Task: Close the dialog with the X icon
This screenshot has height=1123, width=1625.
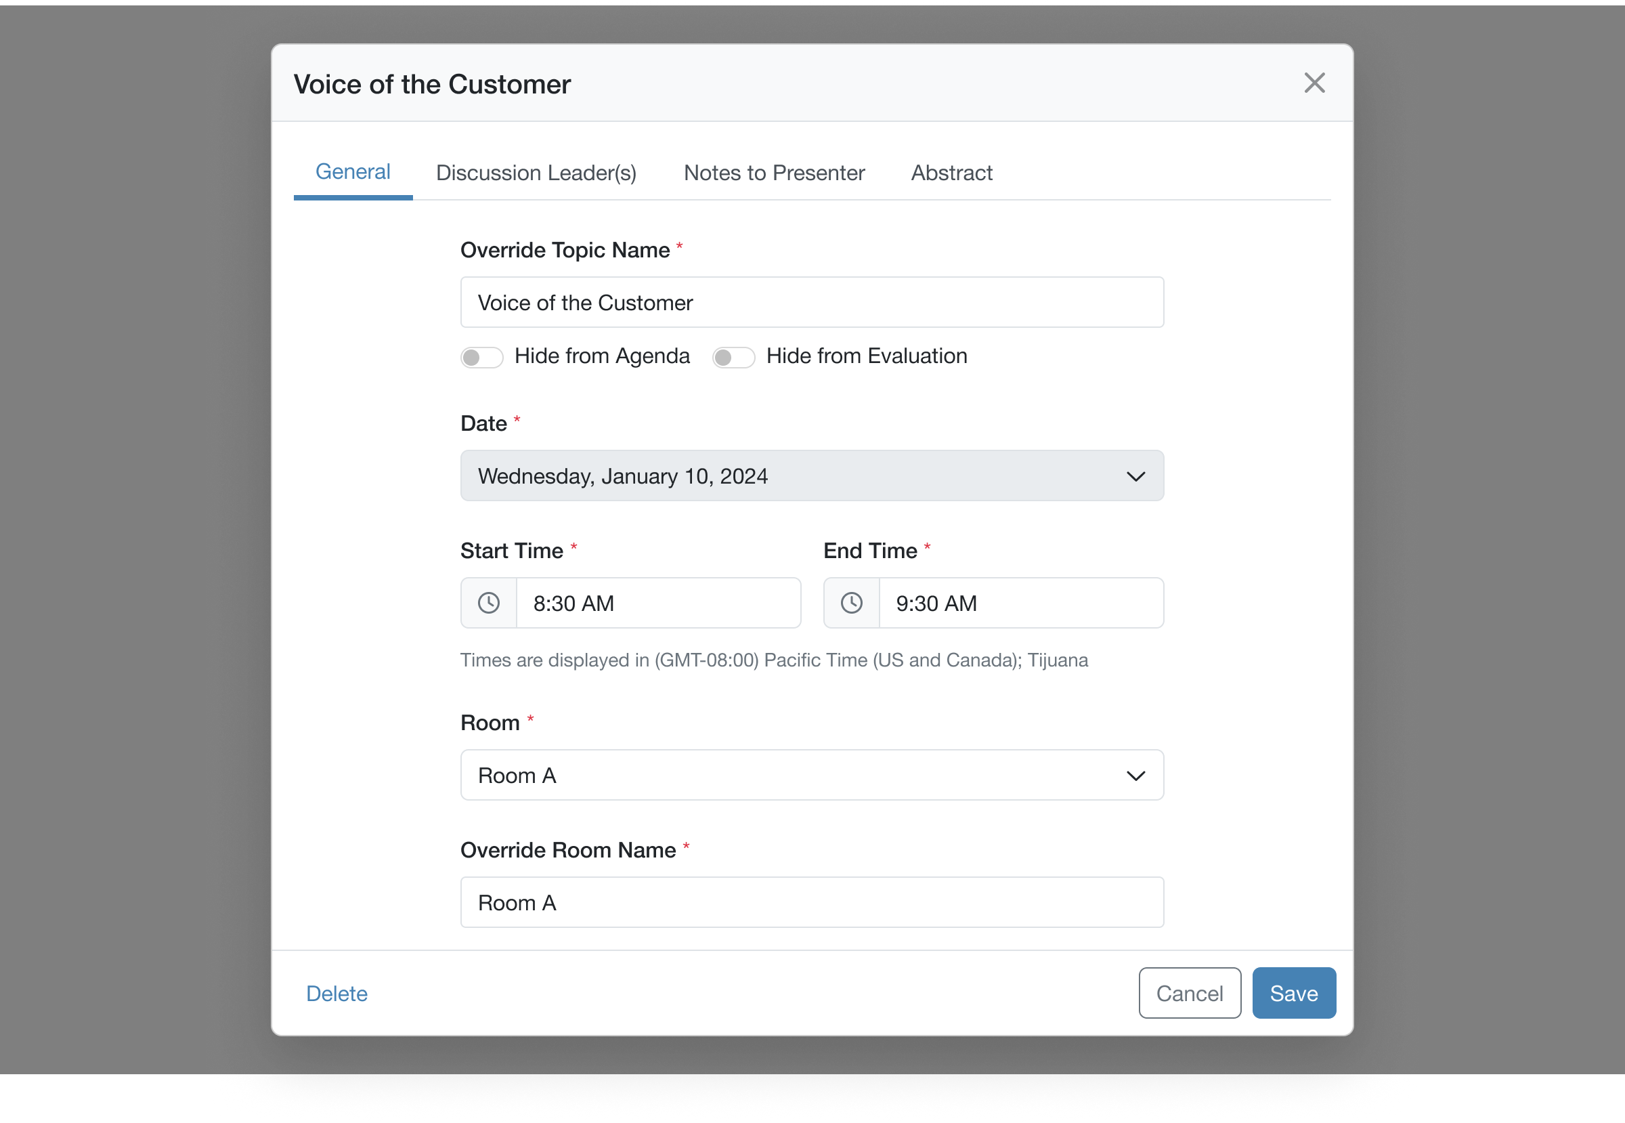Action: (x=1314, y=83)
